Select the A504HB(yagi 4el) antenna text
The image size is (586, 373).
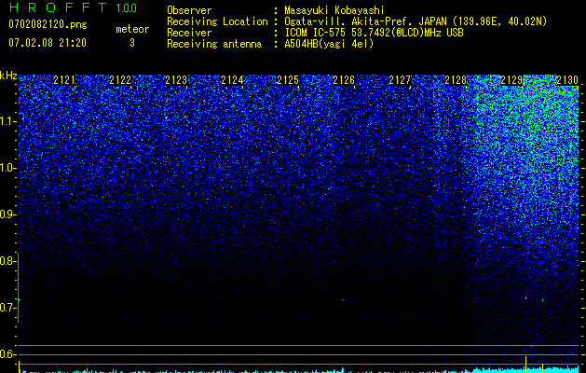pos(329,44)
